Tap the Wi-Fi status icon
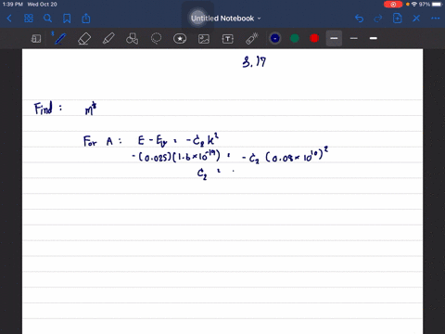This screenshot has height=334, width=445. (414, 5)
